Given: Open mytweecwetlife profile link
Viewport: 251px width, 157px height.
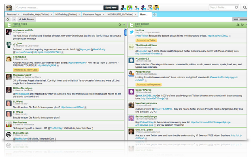Looking at the screenshot, I should pyautogui.click(x=23, y=30).
